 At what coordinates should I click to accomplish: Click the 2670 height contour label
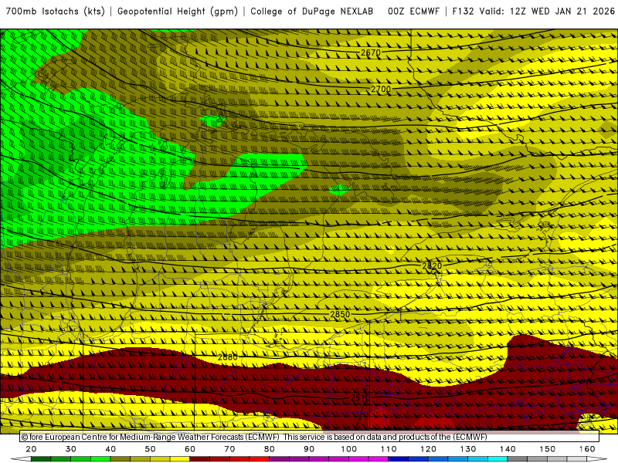tap(371, 52)
